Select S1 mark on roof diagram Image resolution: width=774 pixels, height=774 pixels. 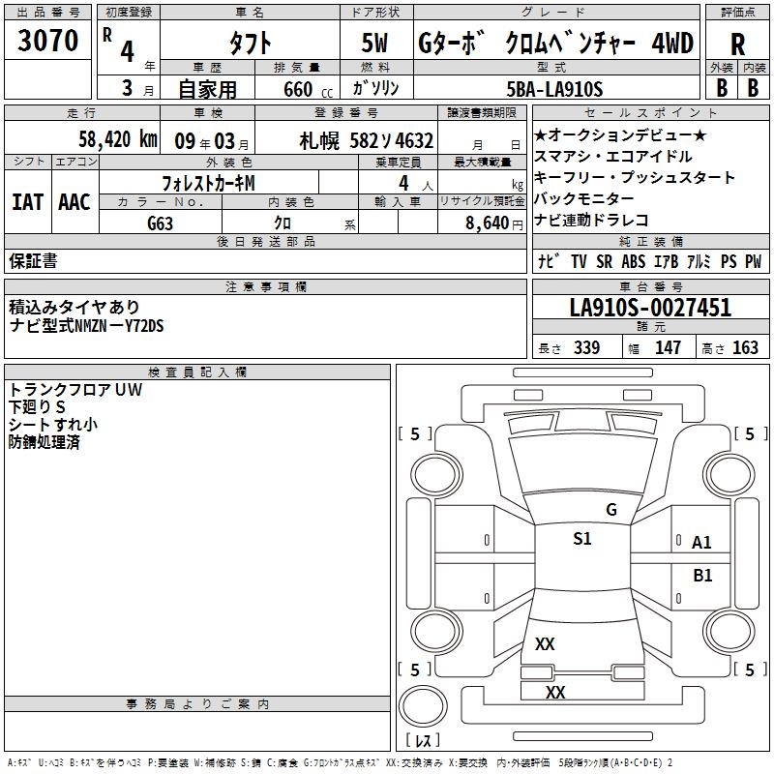(x=582, y=539)
